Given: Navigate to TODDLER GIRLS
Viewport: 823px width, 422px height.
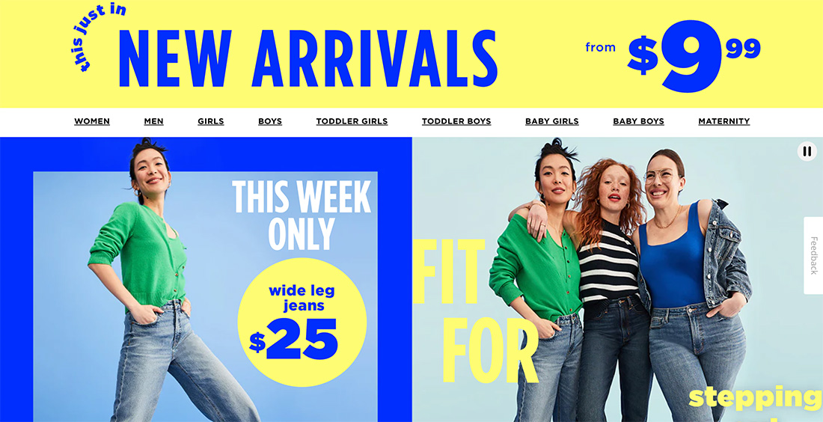Looking at the screenshot, I should coord(352,121).
